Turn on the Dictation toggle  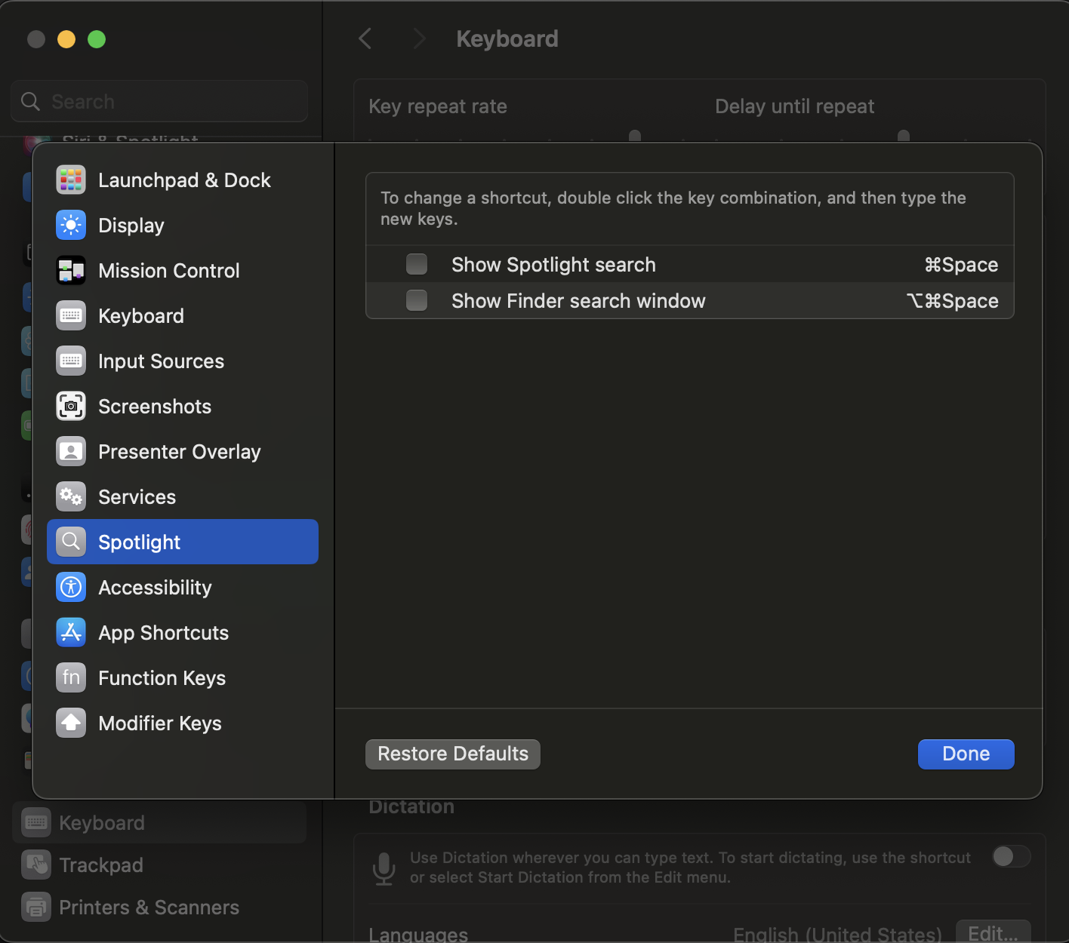point(1011,857)
